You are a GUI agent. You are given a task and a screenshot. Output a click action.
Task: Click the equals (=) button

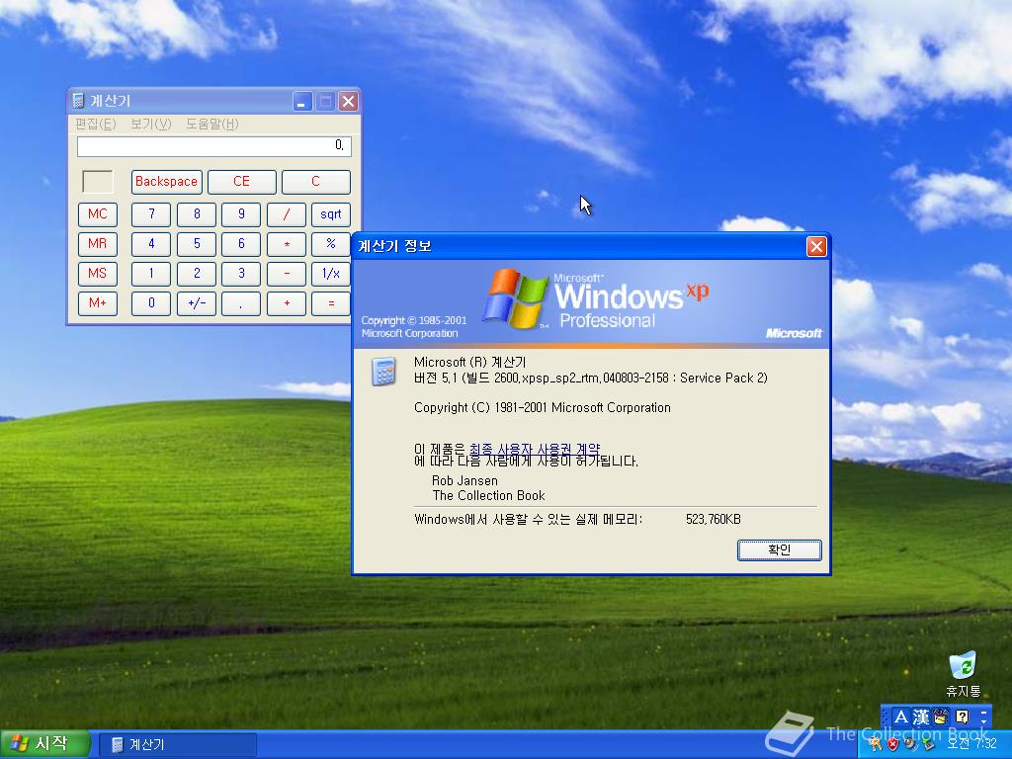[x=330, y=303]
